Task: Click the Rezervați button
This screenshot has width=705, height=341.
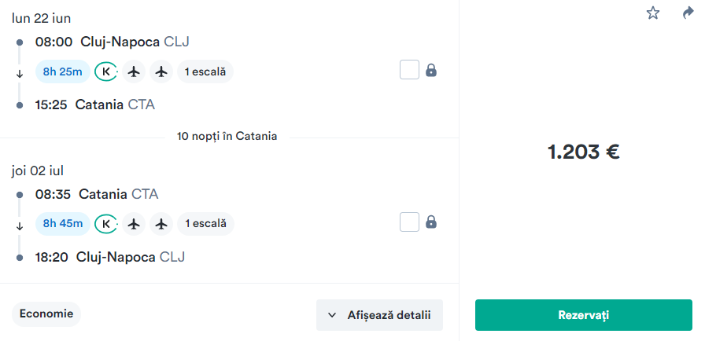Action: (584, 315)
